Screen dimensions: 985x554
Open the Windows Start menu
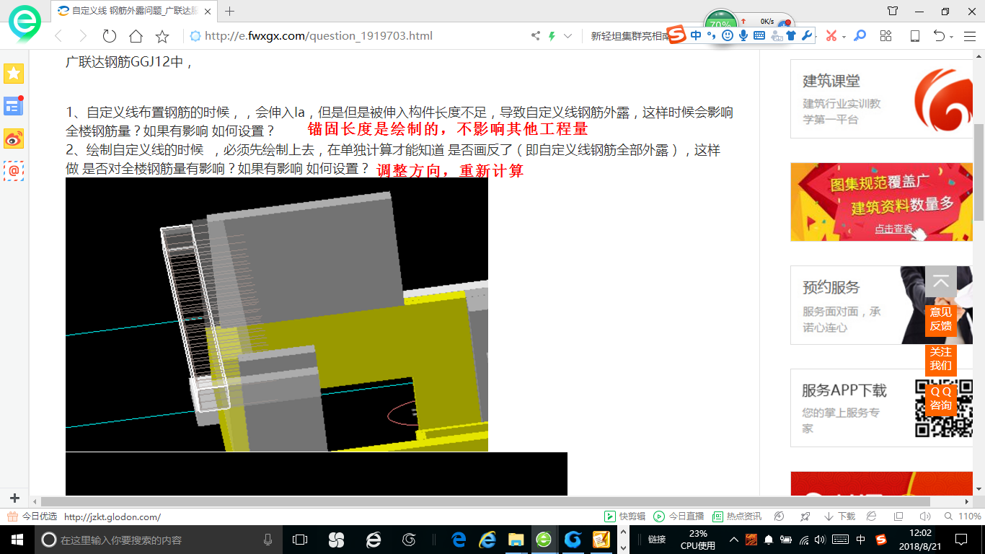[17, 540]
